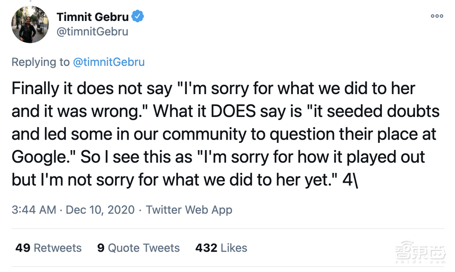Click the display name Timnit Gebru
Viewport: 455px width, 272px height.
tap(92, 17)
